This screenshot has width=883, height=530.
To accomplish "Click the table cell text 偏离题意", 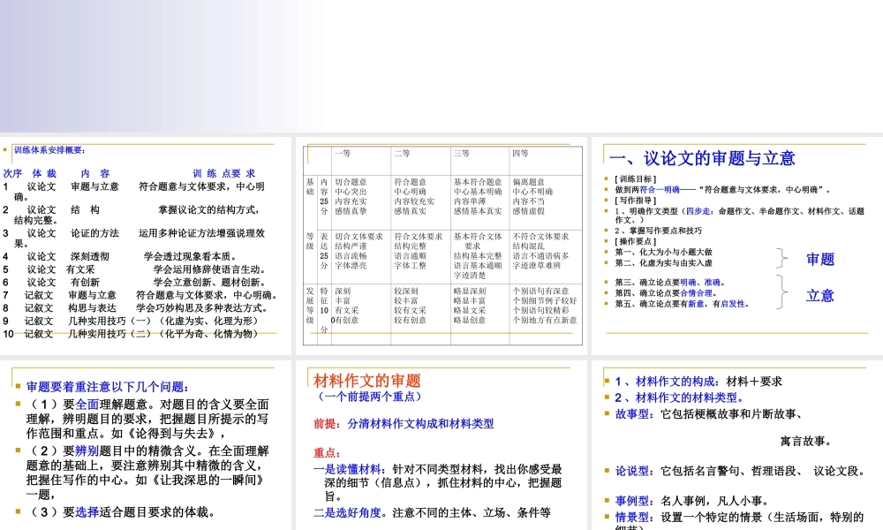I will pos(528,182).
